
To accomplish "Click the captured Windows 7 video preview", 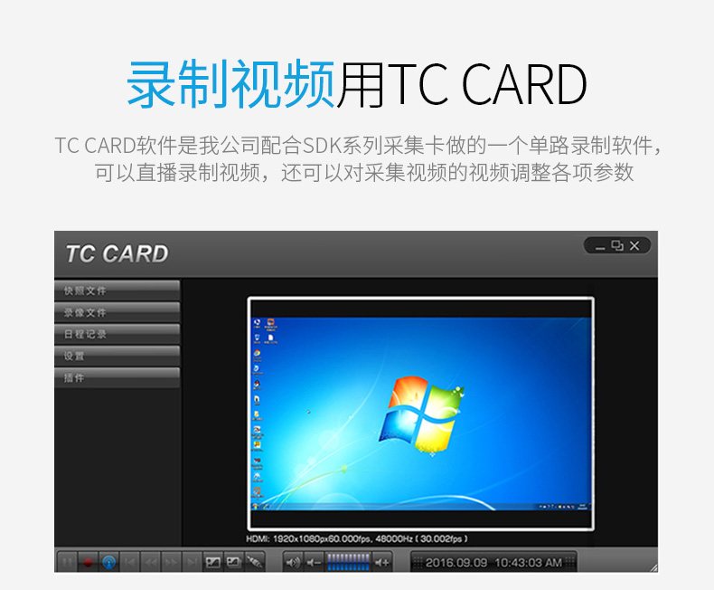I will click(421, 414).
